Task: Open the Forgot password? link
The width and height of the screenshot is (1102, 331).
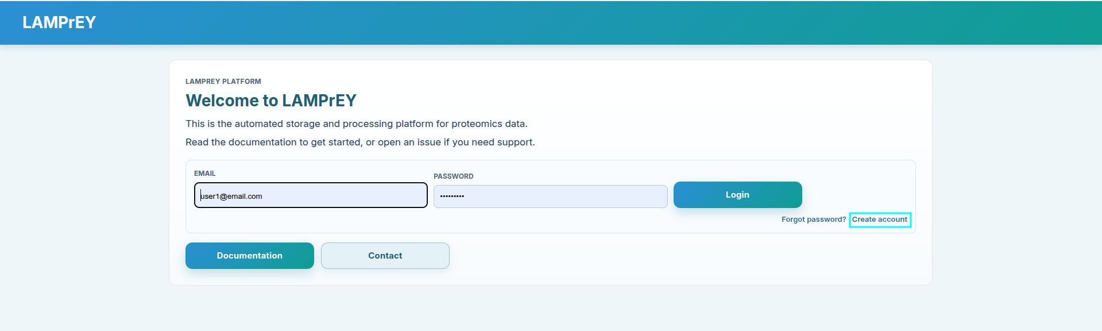Action: [x=813, y=220]
